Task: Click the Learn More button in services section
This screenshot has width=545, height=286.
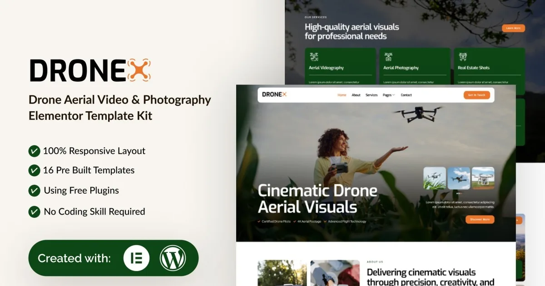Action: (514, 28)
